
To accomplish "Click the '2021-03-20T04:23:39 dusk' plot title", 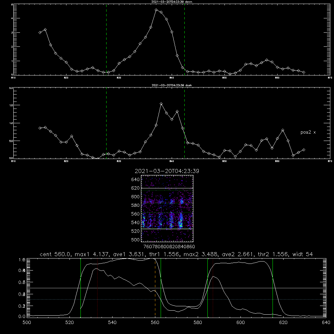I will point(172,85).
